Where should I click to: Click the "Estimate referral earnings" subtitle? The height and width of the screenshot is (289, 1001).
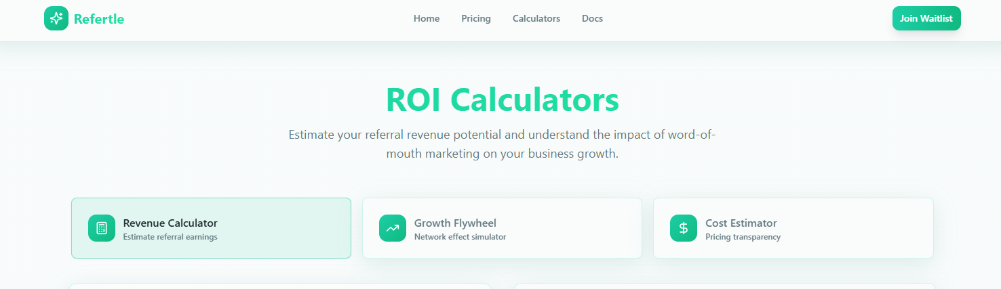point(170,237)
